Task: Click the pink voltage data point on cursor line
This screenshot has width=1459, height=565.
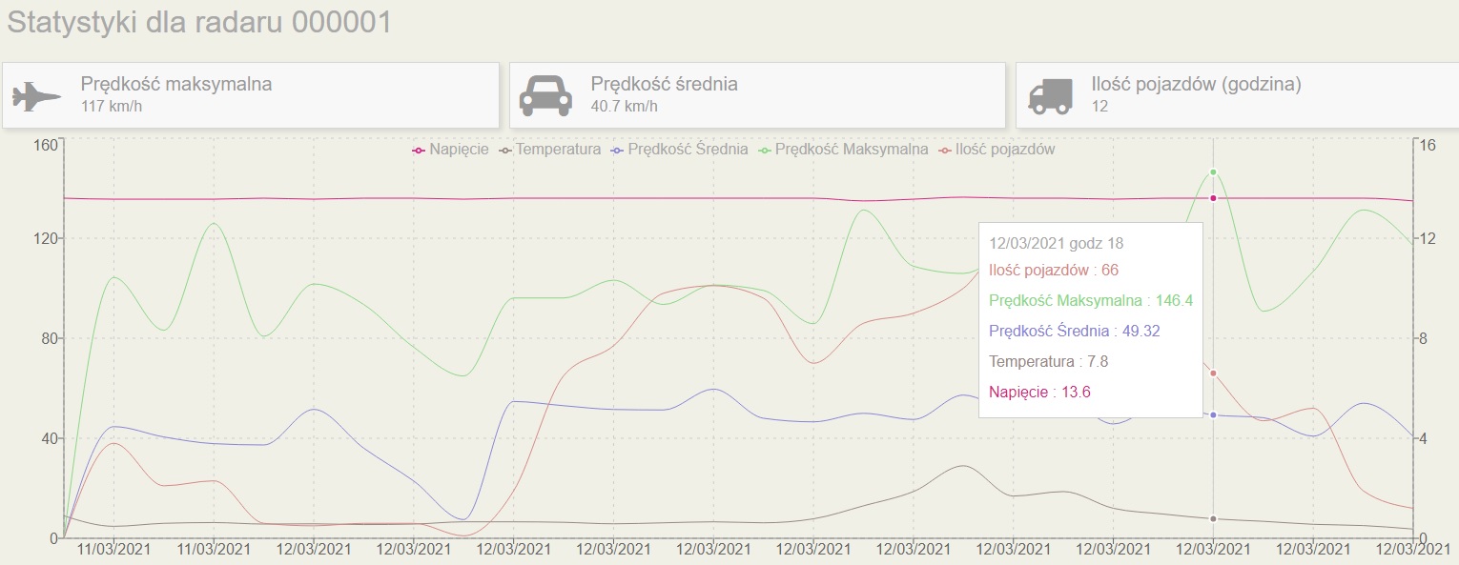Action: (x=1213, y=198)
